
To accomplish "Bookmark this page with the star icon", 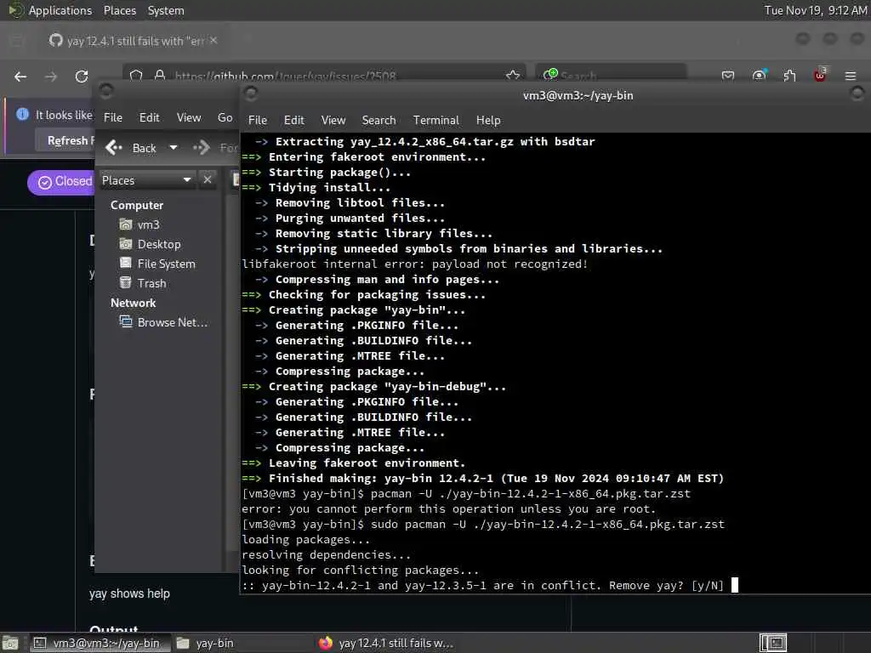I will tap(513, 75).
